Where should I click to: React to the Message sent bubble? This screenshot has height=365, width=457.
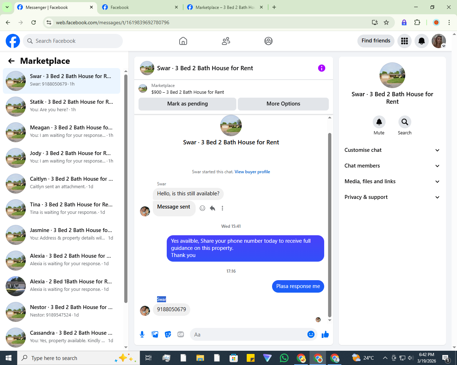pyautogui.click(x=202, y=208)
